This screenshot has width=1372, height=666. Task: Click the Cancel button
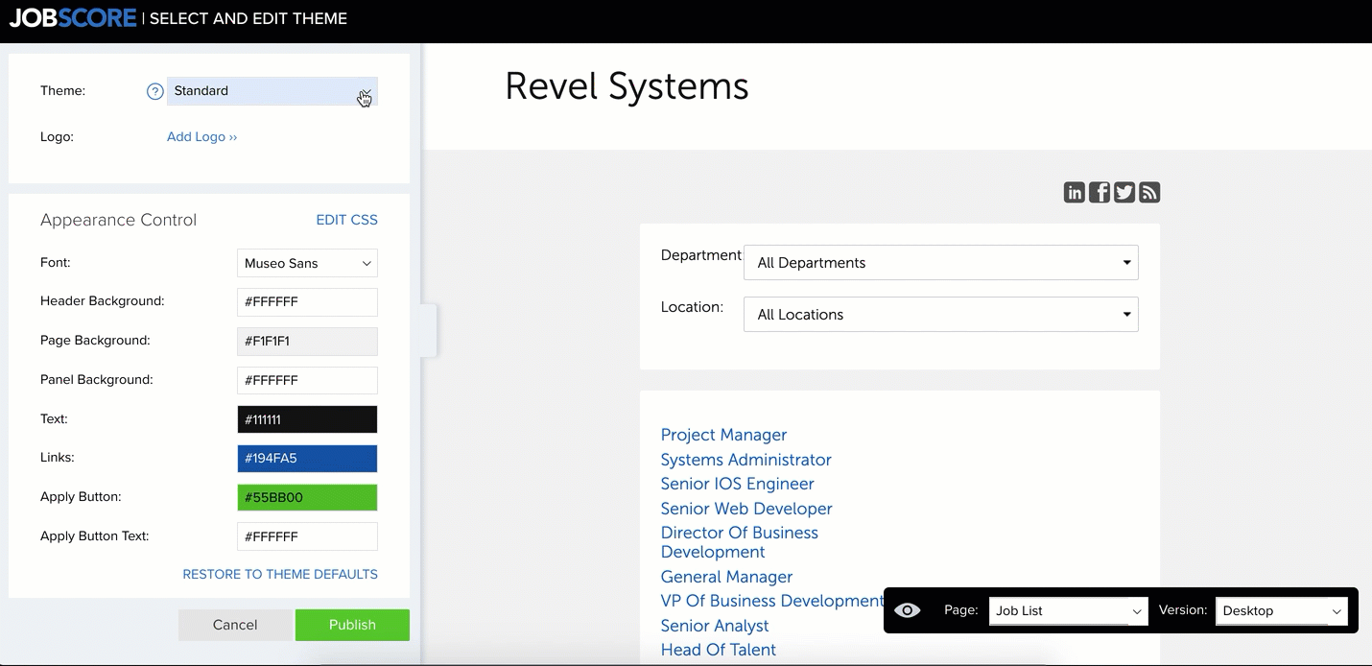[x=235, y=625]
